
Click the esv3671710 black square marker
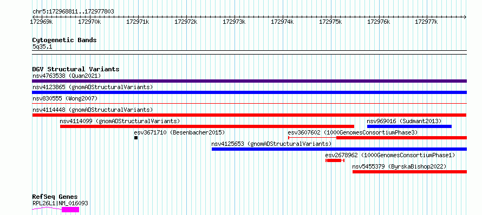[x=136, y=138]
